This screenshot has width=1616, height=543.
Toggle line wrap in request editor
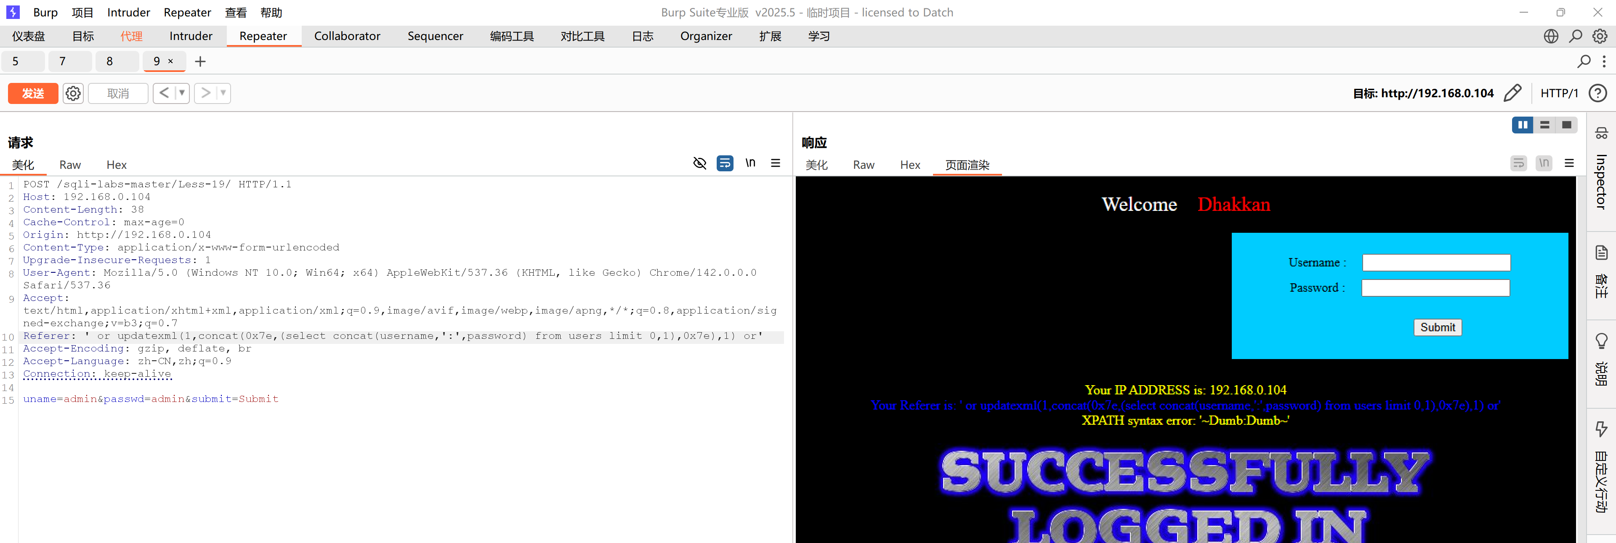(725, 163)
